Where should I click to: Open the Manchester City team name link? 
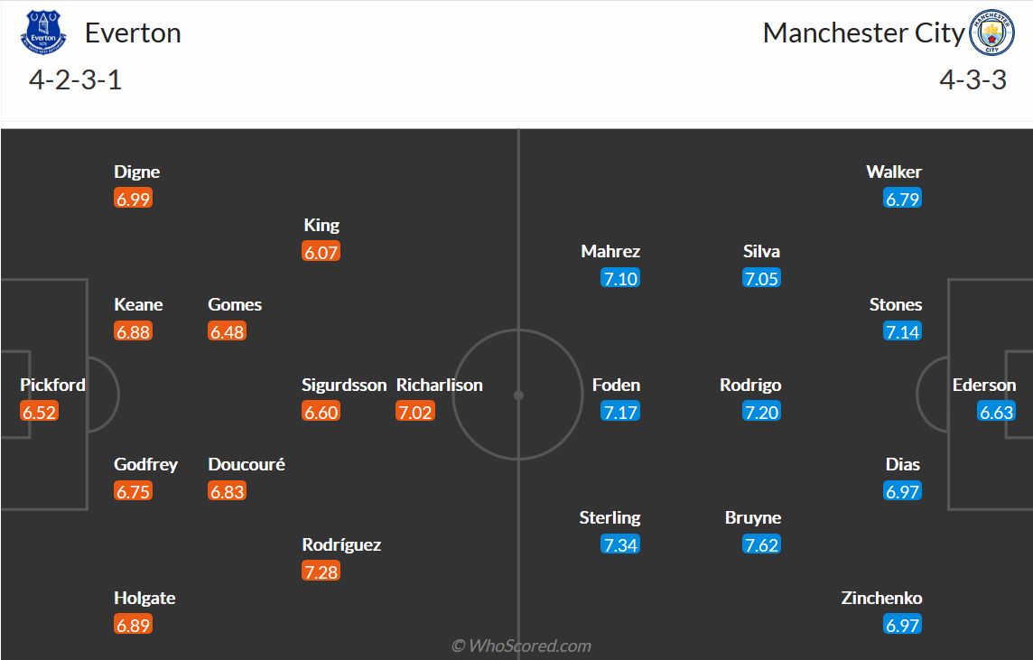[x=863, y=33]
